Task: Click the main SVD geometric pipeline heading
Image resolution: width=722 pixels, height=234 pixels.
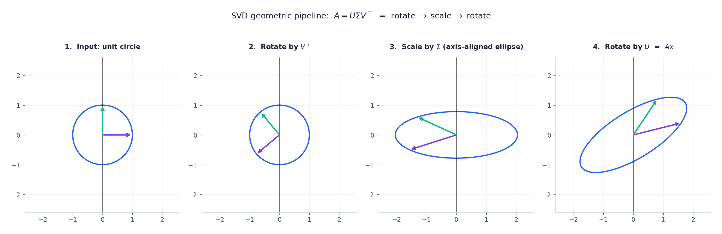Action: [361, 16]
